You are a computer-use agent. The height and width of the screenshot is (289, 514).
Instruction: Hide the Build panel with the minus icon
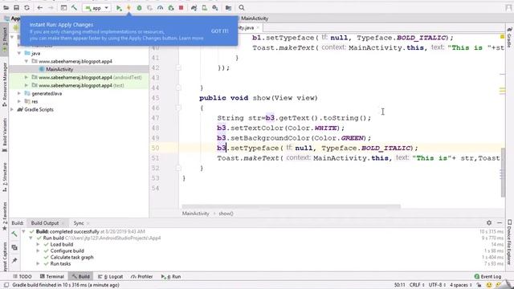click(500, 223)
